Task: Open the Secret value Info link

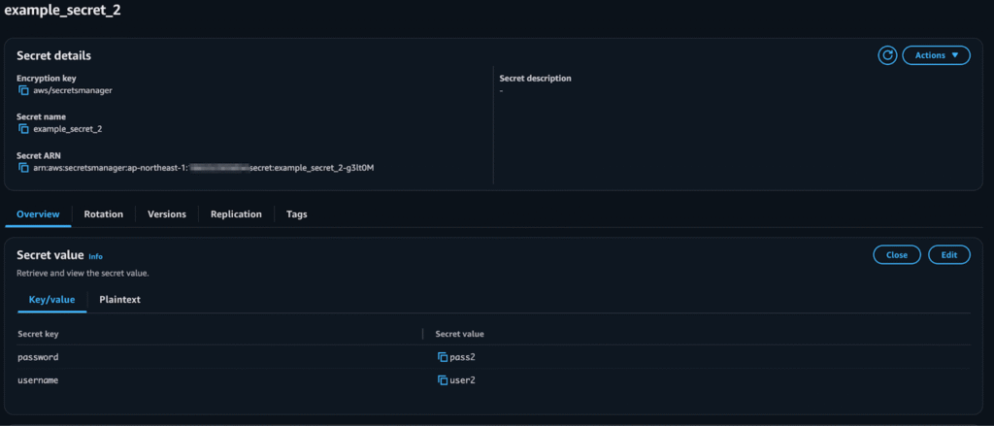Action: tap(95, 257)
